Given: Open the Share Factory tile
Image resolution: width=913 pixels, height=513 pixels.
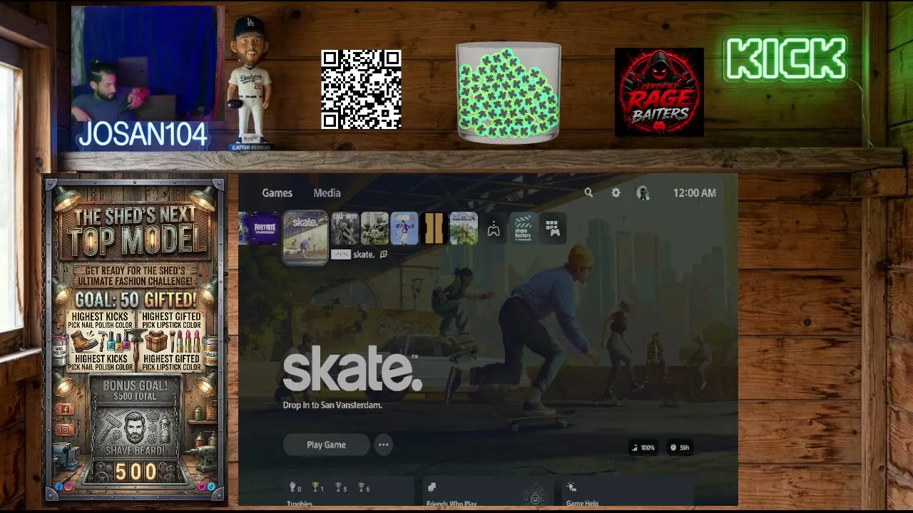Looking at the screenshot, I should pyautogui.click(x=523, y=228).
